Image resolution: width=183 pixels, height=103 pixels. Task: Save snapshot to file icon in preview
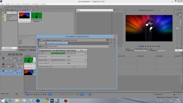tap(164, 10)
